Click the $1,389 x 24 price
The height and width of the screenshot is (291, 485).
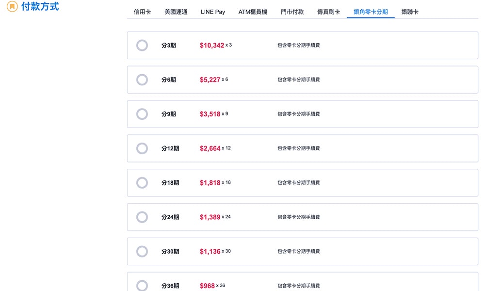click(215, 217)
